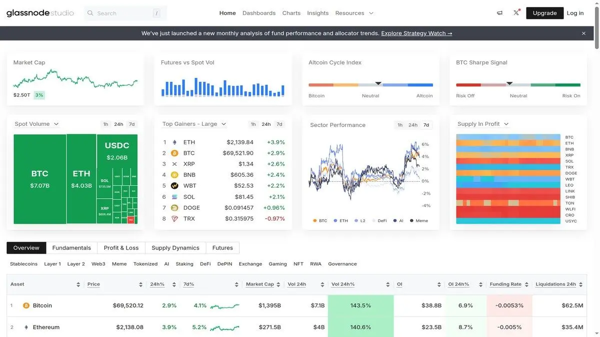Toggle AI series in Sector Performance legend
This screenshot has width=600, height=337.
click(x=398, y=221)
